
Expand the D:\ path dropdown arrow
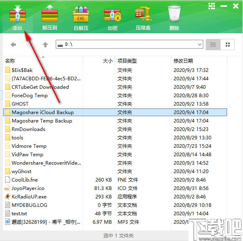tap(200, 45)
